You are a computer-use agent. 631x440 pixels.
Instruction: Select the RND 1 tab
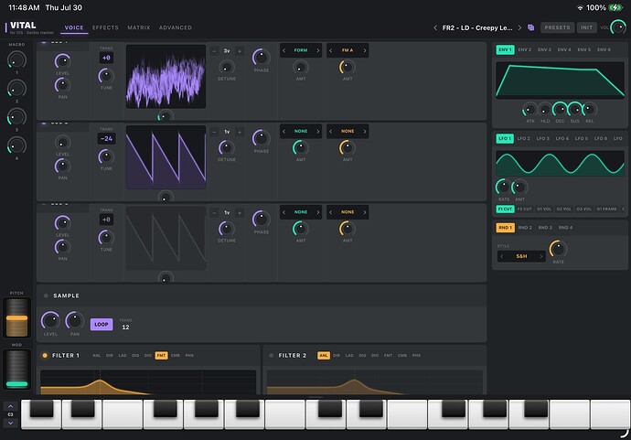click(505, 228)
